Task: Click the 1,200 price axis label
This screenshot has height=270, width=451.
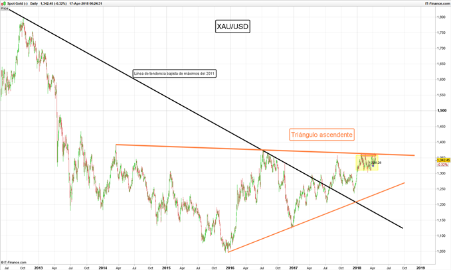Action: [x=442, y=204]
